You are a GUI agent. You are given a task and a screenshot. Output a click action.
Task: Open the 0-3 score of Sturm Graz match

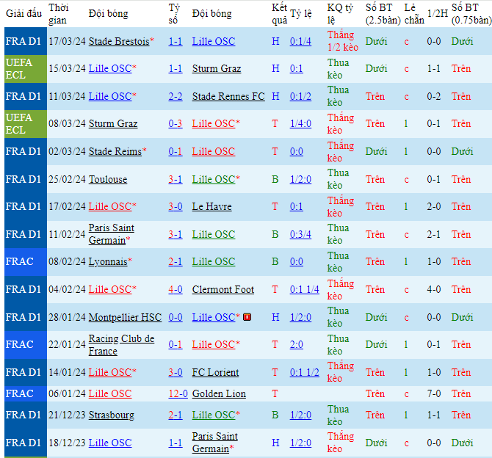(175, 123)
